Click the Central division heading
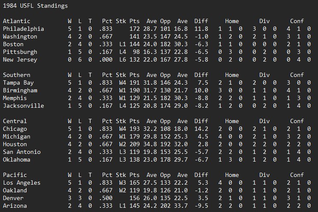This screenshot has height=212, width=318. coord(15,121)
